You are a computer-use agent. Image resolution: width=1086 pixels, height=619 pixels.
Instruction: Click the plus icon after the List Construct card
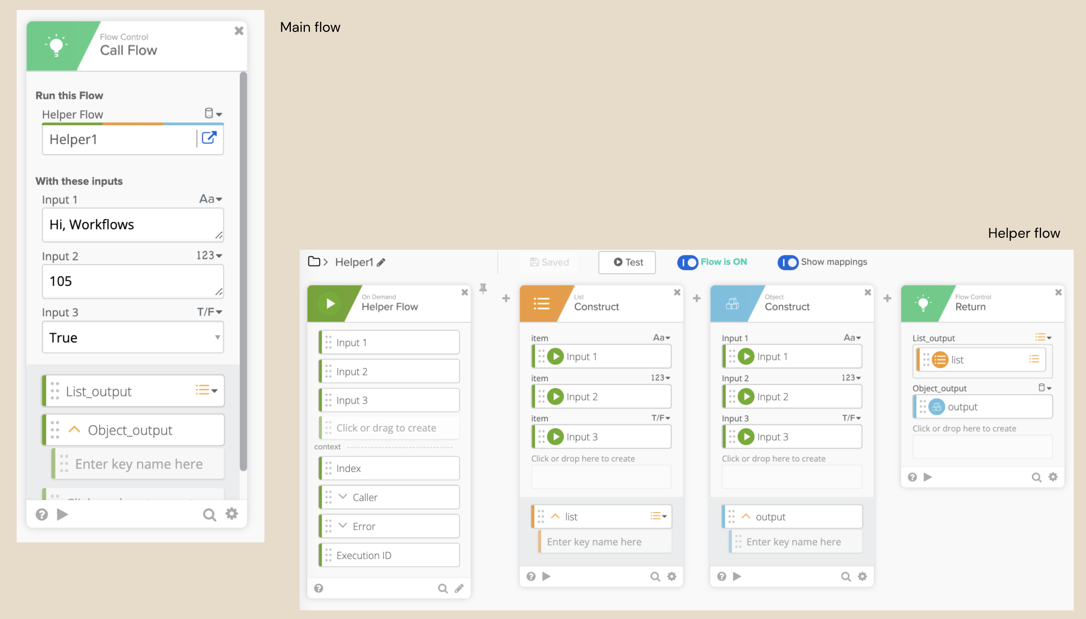(x=696, y=298)
